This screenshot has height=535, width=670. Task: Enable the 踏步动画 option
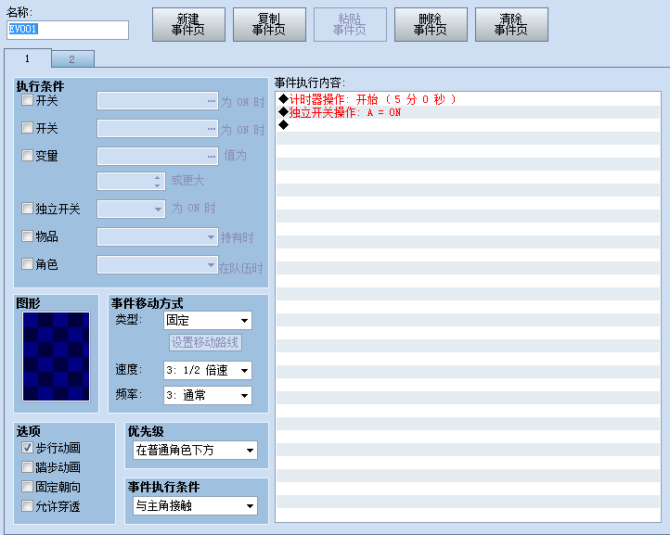(x=27, y=467)
